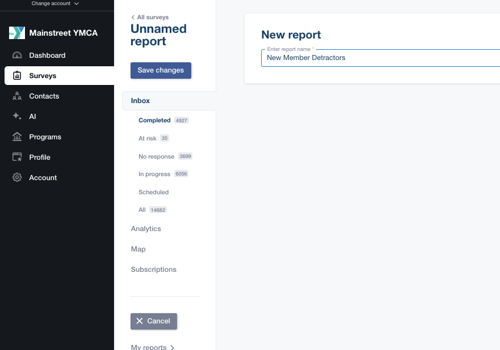This screenshot has height=350, width=500.
Task: Open the Subscriptions section
Action: (x=153, y=270)
